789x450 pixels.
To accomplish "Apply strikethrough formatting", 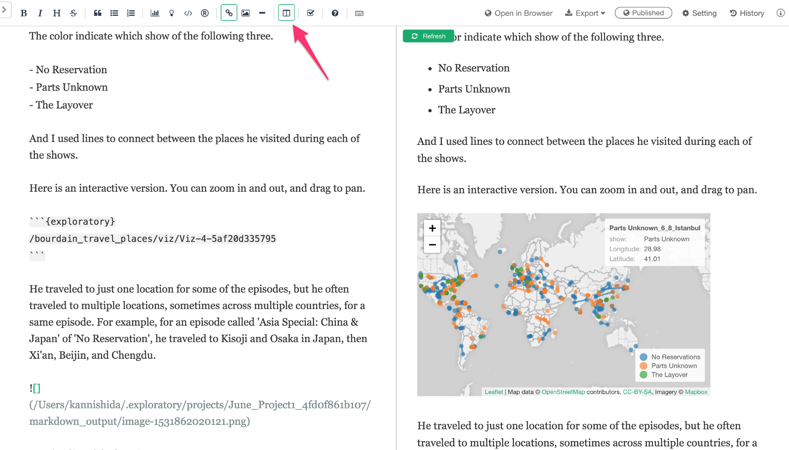I will pyautogui.click(x=73, y=13).
